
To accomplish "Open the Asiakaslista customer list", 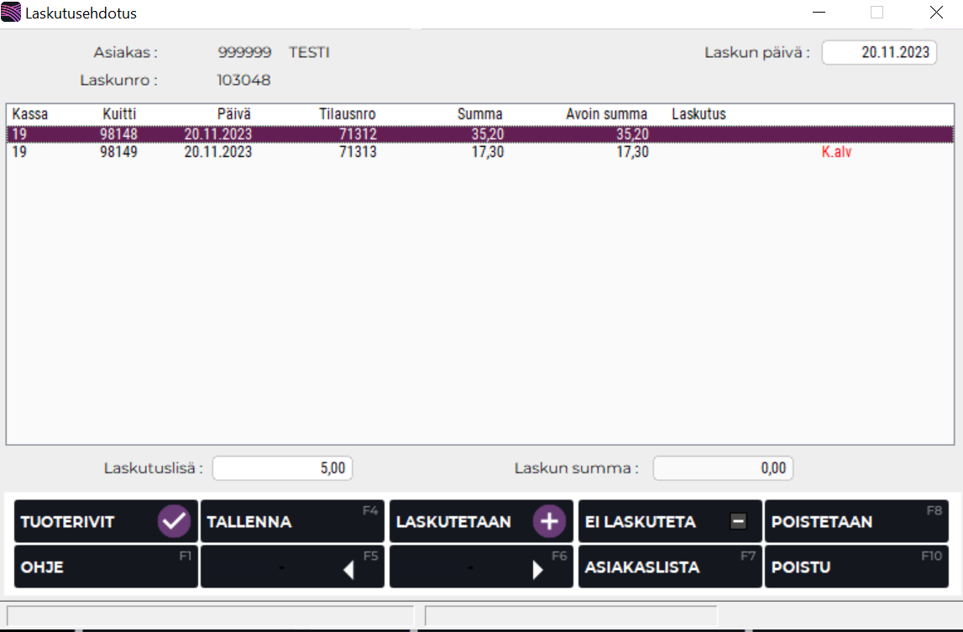I will click(x=670, y=567).
